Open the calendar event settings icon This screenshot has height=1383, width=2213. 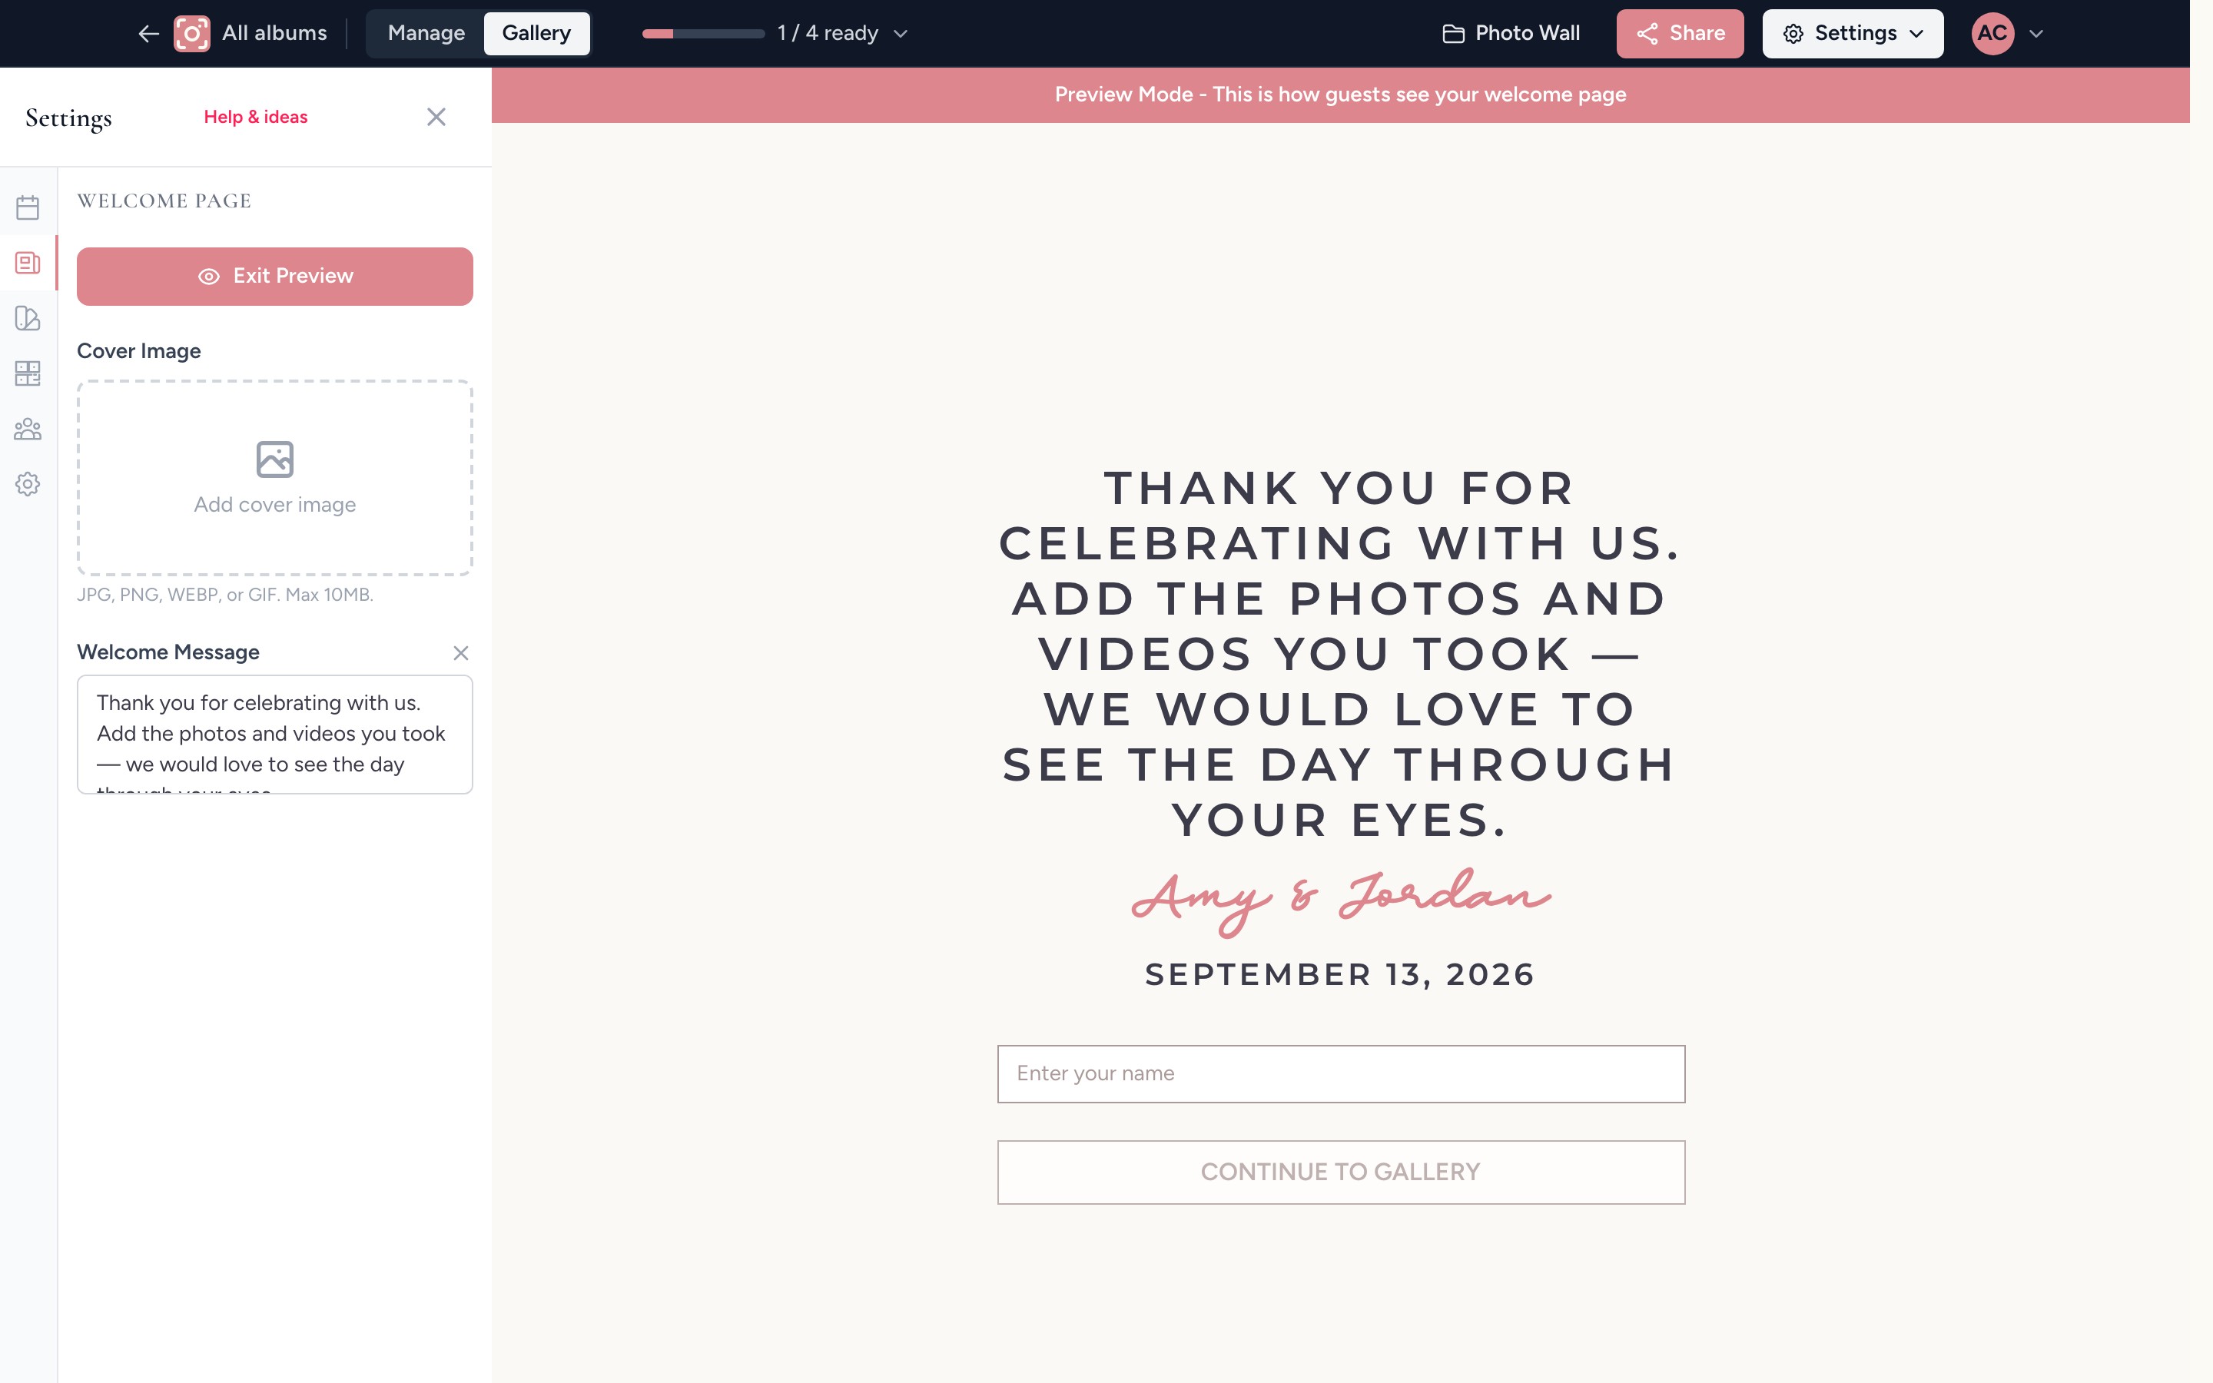coord(28,207)
